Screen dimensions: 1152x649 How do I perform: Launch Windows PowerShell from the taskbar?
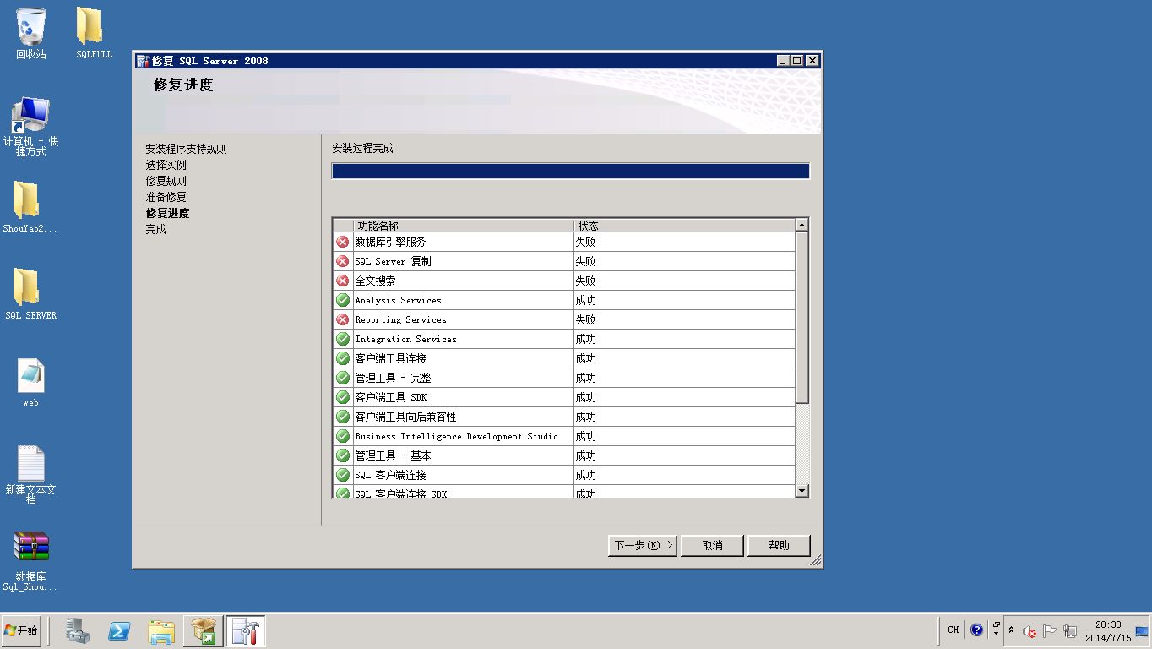tap(119, 630)
